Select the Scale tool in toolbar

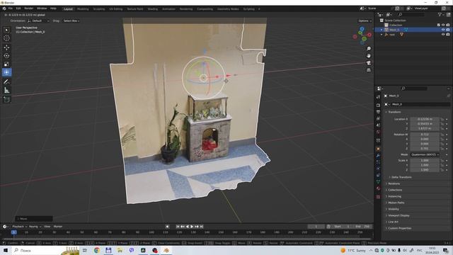6,64
